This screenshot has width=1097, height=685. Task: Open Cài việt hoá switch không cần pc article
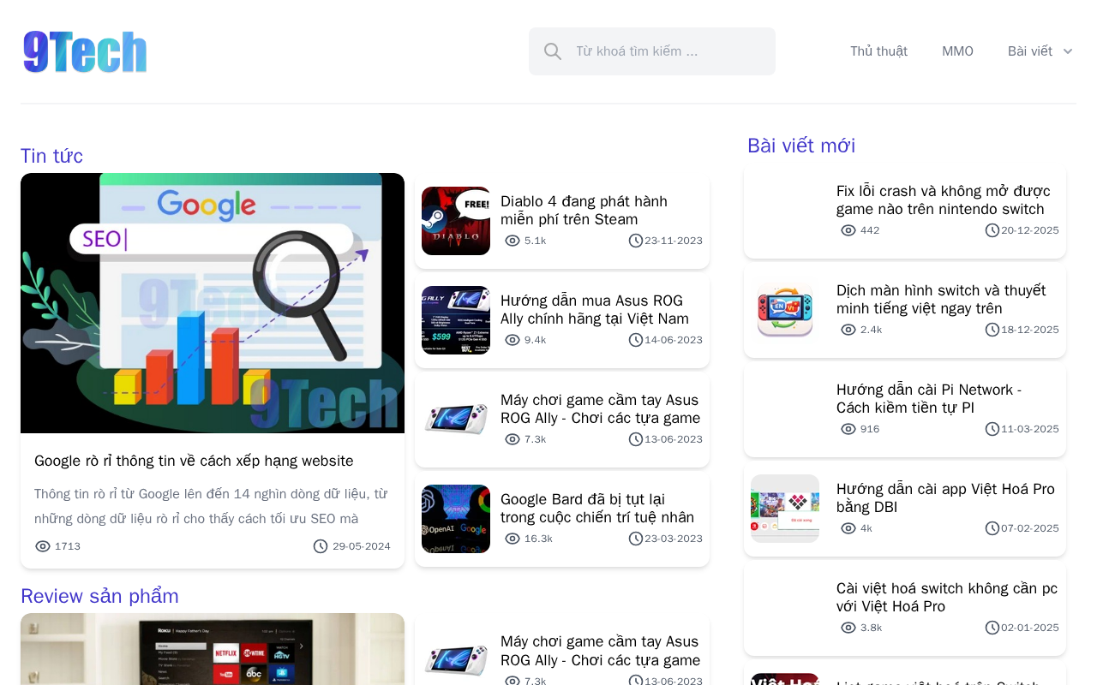(x=947, y=597)
